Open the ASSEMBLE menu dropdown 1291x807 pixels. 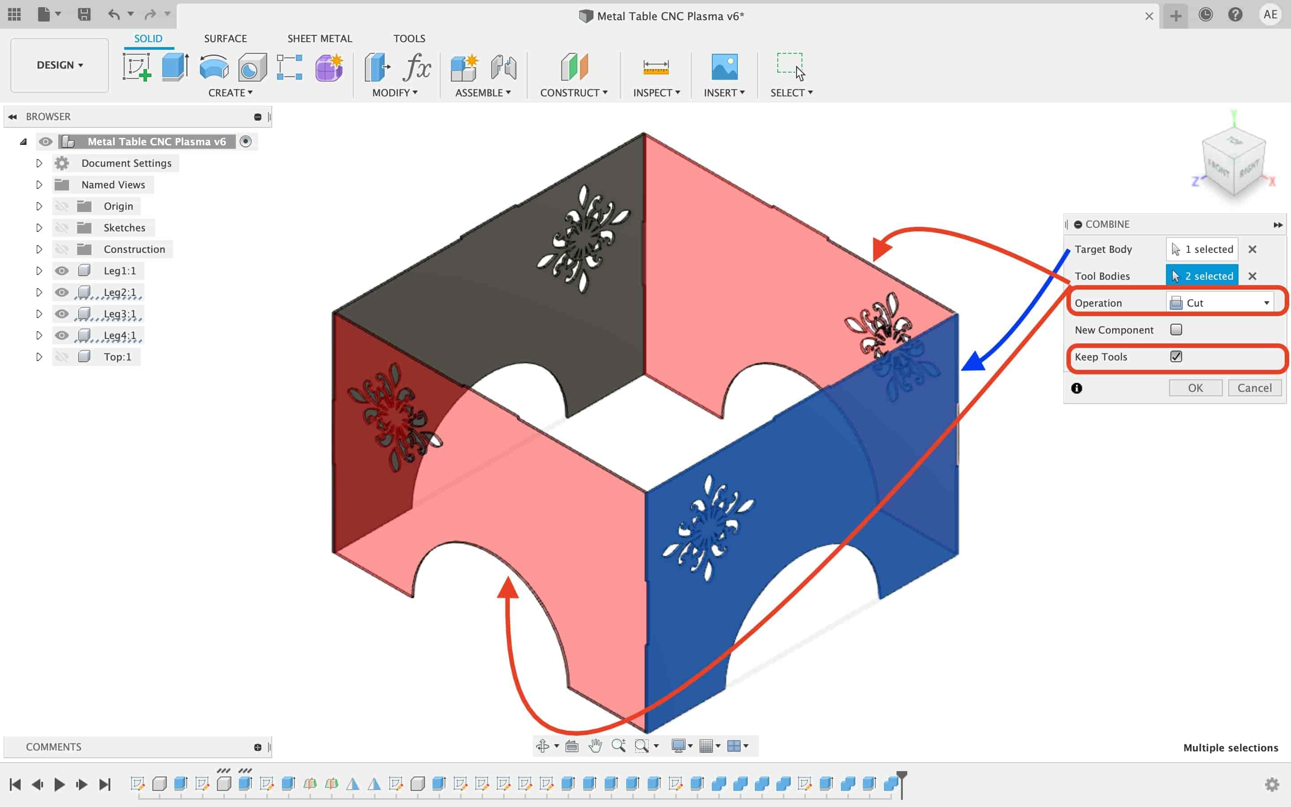click(483, 93)
